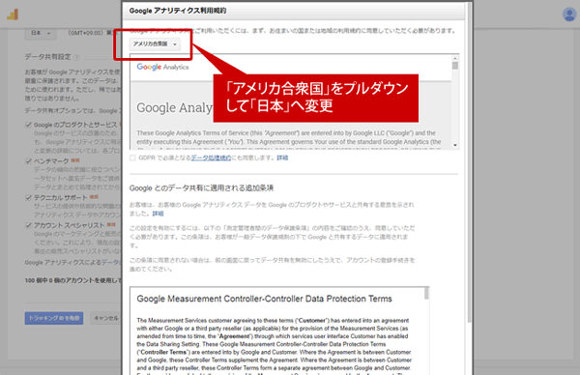Toggle the account specialist (アカウントスペシャリスト) checkbox
Viewport: 580px width, 375px height.
pos(28,225)
